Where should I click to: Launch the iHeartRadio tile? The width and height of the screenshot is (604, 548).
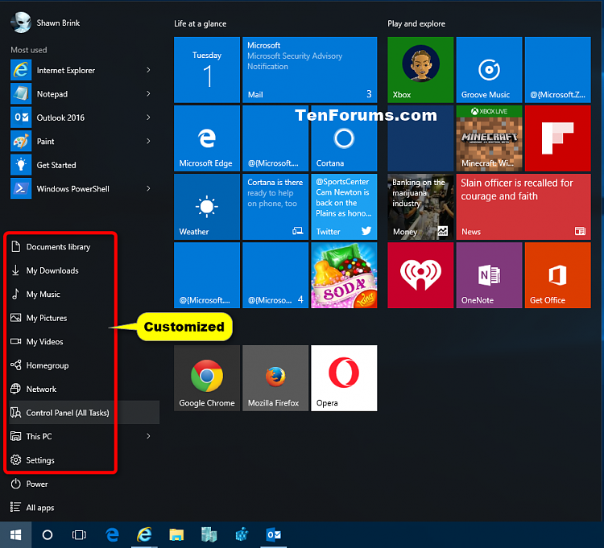pos(420,275)
